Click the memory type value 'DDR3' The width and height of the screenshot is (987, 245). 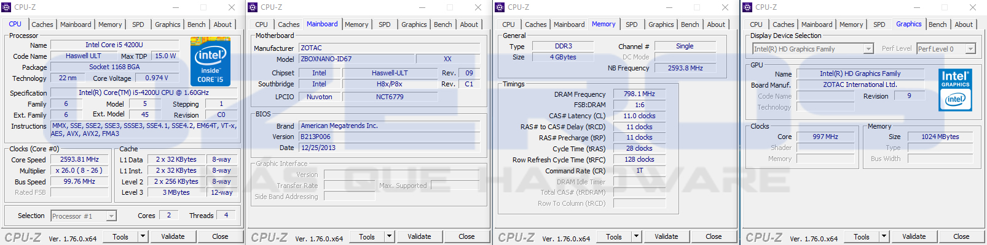point(563,46)
